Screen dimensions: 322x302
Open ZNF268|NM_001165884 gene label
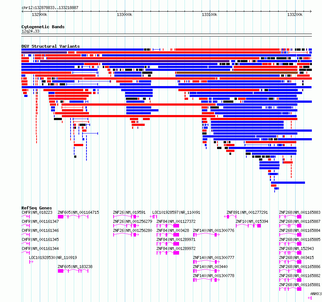pos(300,230)
